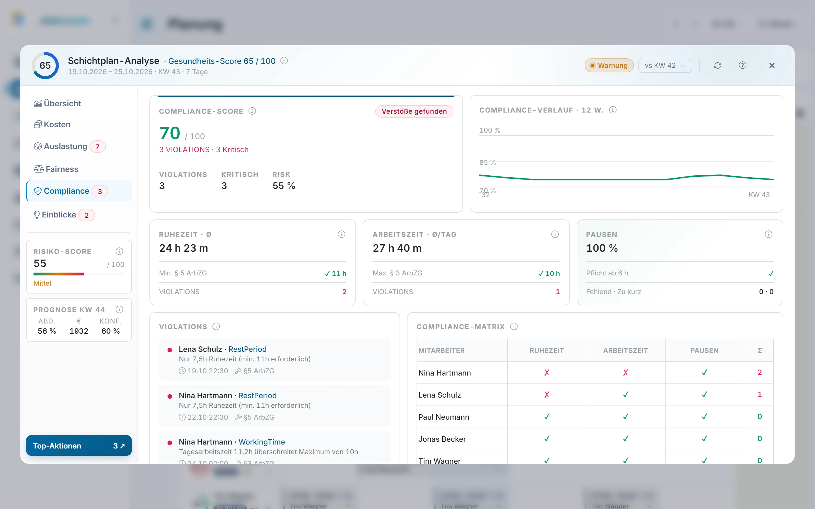Close the Schichtplan-Analyse dialog
Image resolution: width=815 pixels, height=509 pixels.
click(772, 65)
